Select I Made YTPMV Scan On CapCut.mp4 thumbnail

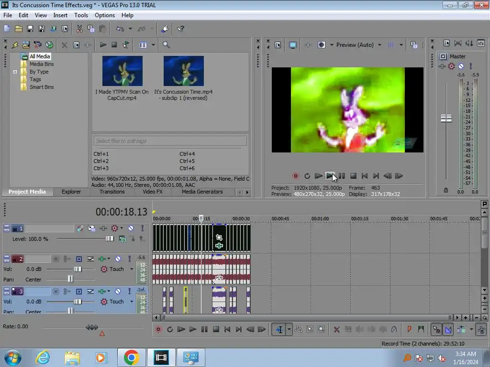(x=122, y=71)
